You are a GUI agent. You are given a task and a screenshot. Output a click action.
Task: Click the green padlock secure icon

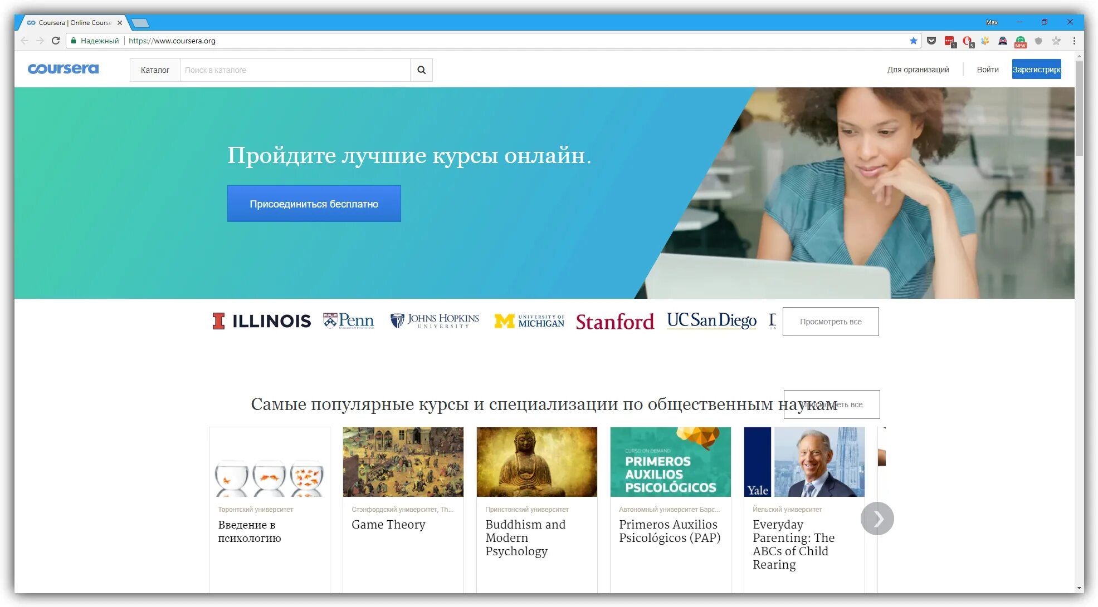click(74, 41)
